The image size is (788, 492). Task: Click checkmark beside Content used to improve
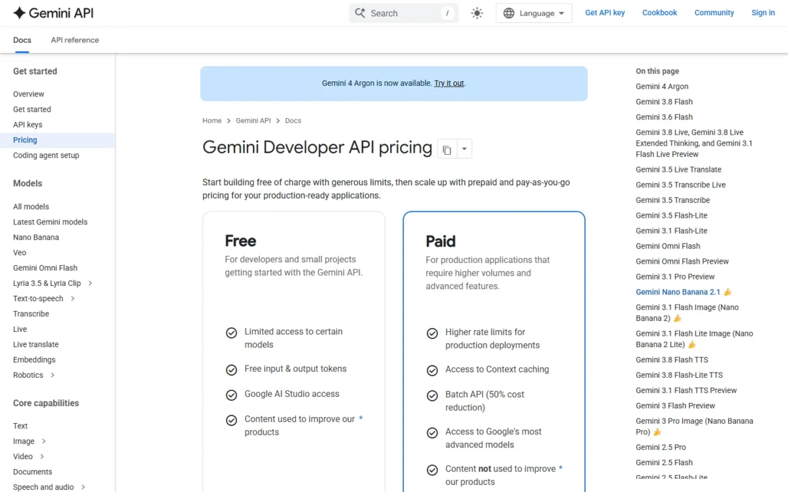(231, 420)
